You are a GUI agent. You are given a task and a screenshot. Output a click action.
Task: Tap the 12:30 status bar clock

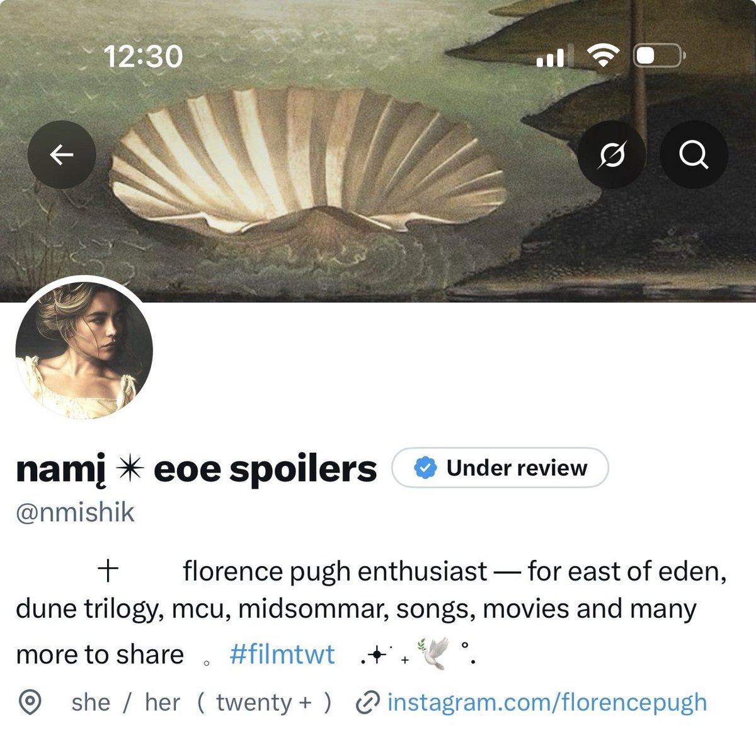click(144, 57)
